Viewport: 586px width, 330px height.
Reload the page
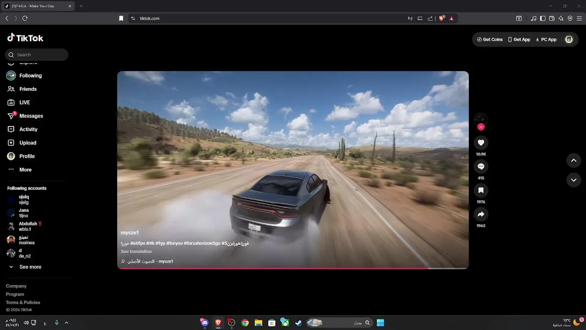pyautogui.click(x=25, y=18)
